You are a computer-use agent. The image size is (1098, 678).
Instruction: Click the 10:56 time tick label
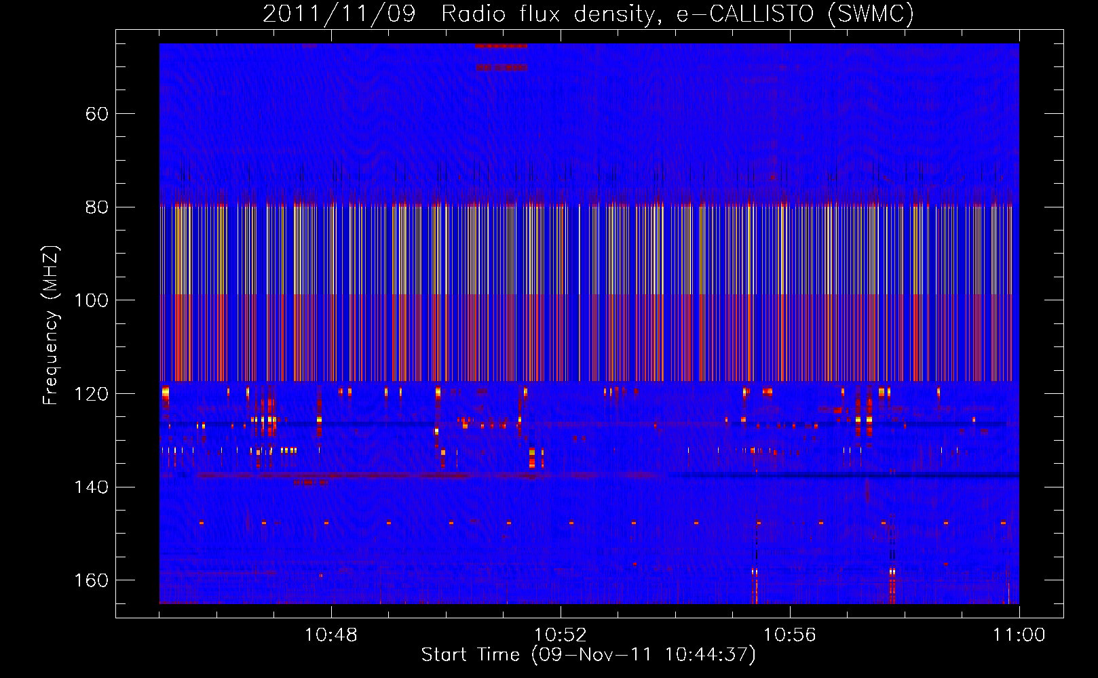tap(790, 635)
